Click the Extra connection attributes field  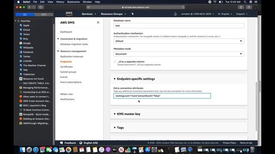[x=162, y=96]
